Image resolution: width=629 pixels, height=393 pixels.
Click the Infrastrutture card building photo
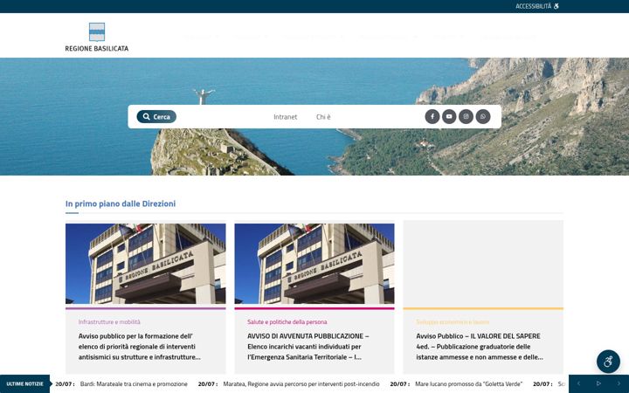pyautogui.click(x=146, y=264)
